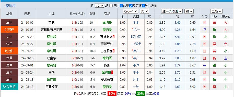Click the 摩纳哥 team title heading
Screen dimensions: 234x97
[x=10, y=6]
